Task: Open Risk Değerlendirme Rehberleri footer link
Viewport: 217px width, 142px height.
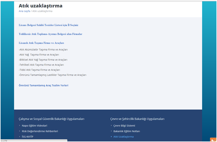Action: pos(40,131)
